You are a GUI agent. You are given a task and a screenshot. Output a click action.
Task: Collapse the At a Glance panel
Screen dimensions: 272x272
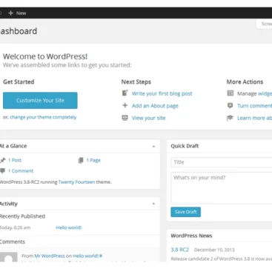pos(153,146)
